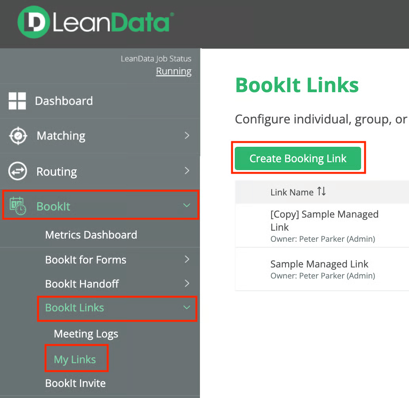409x398 pixels.
Task: Click the LeanData logo
Action: pos(96,23)
